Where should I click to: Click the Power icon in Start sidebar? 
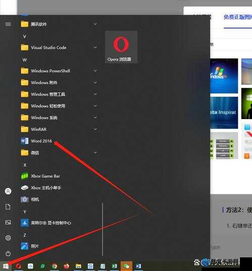8,254
